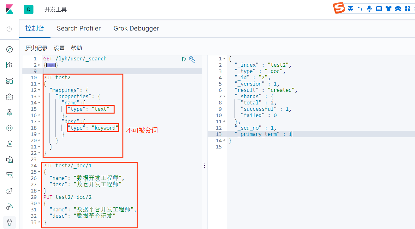Screen dimensions: 415x229
Task: Collapse the properties block at line 13
Action: pos(39,97)
